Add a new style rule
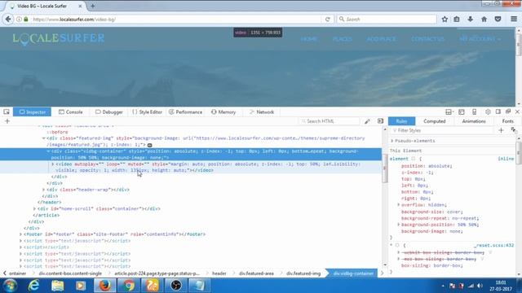Screen dimensions: 522x293 tap(501, 130)
